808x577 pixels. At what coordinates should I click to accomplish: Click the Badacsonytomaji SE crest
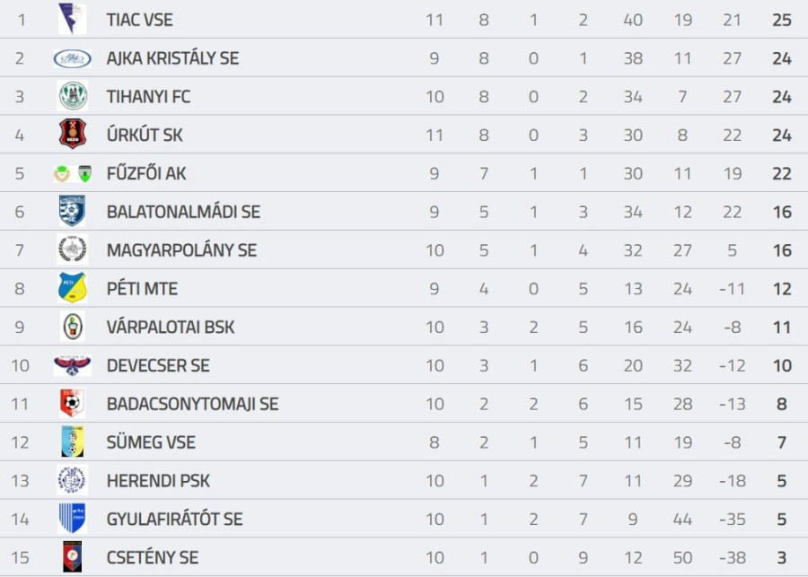coord(72,404)
